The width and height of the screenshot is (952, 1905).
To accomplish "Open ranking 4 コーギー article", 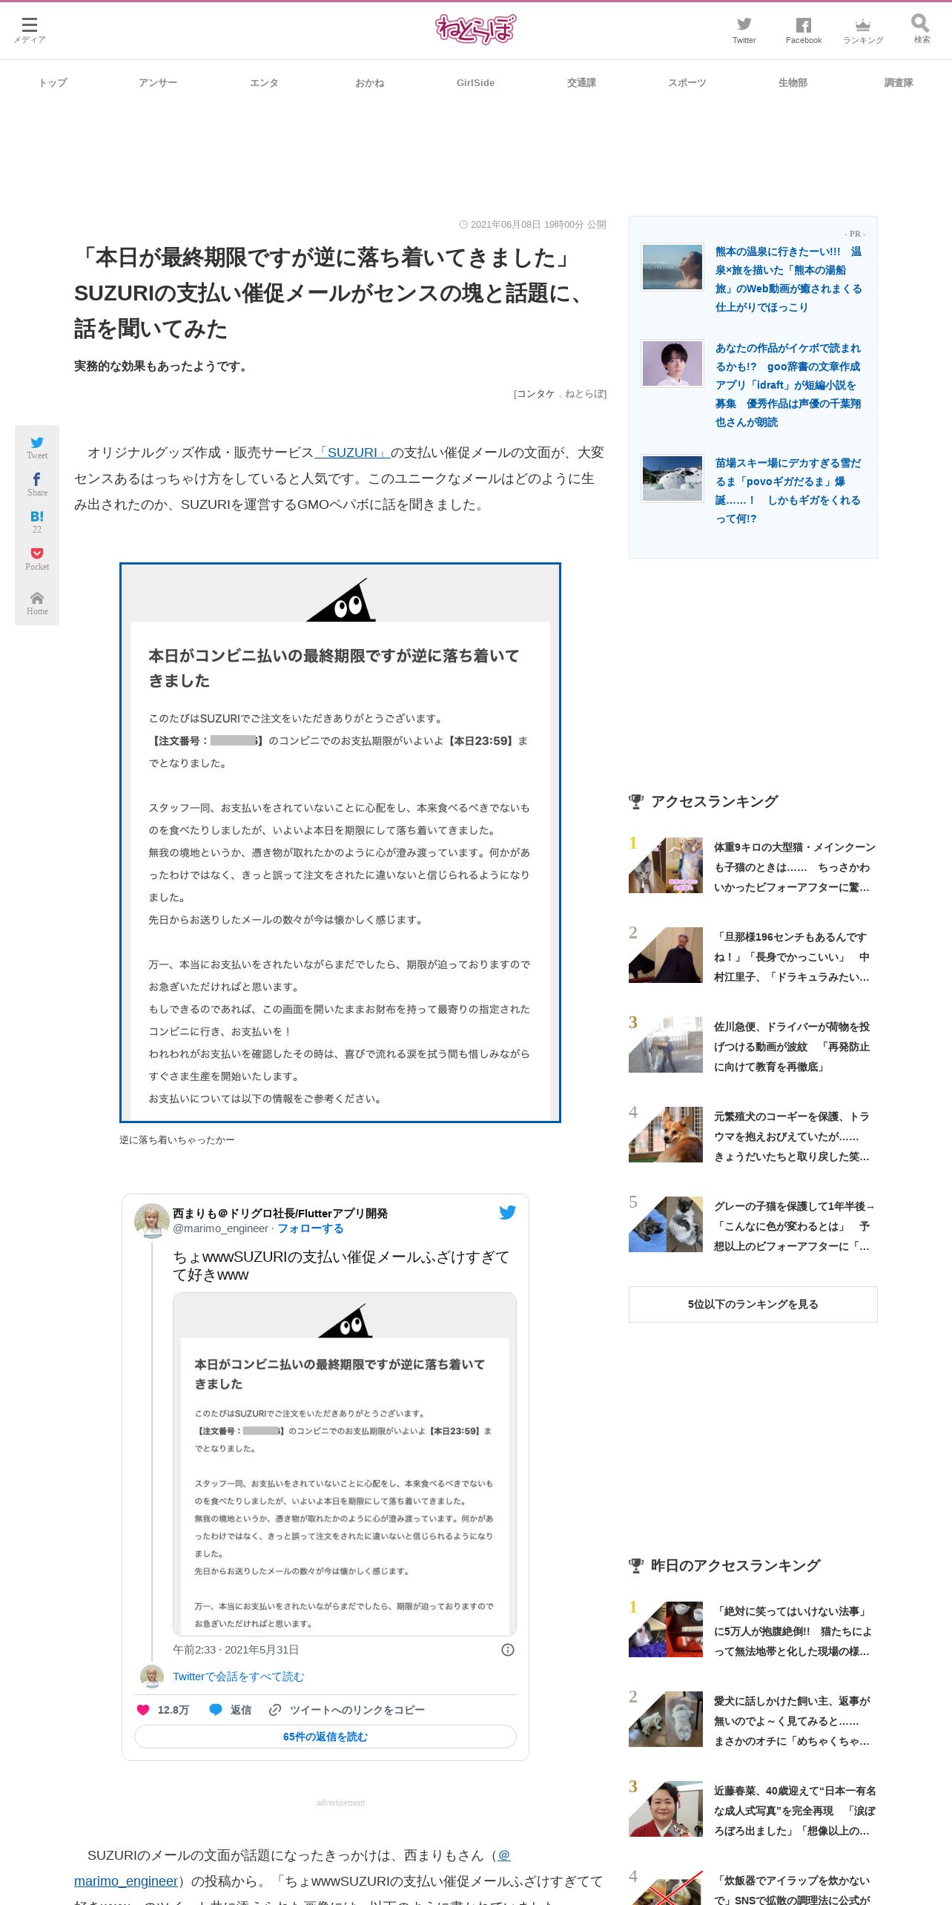I will coord(792,1136).
